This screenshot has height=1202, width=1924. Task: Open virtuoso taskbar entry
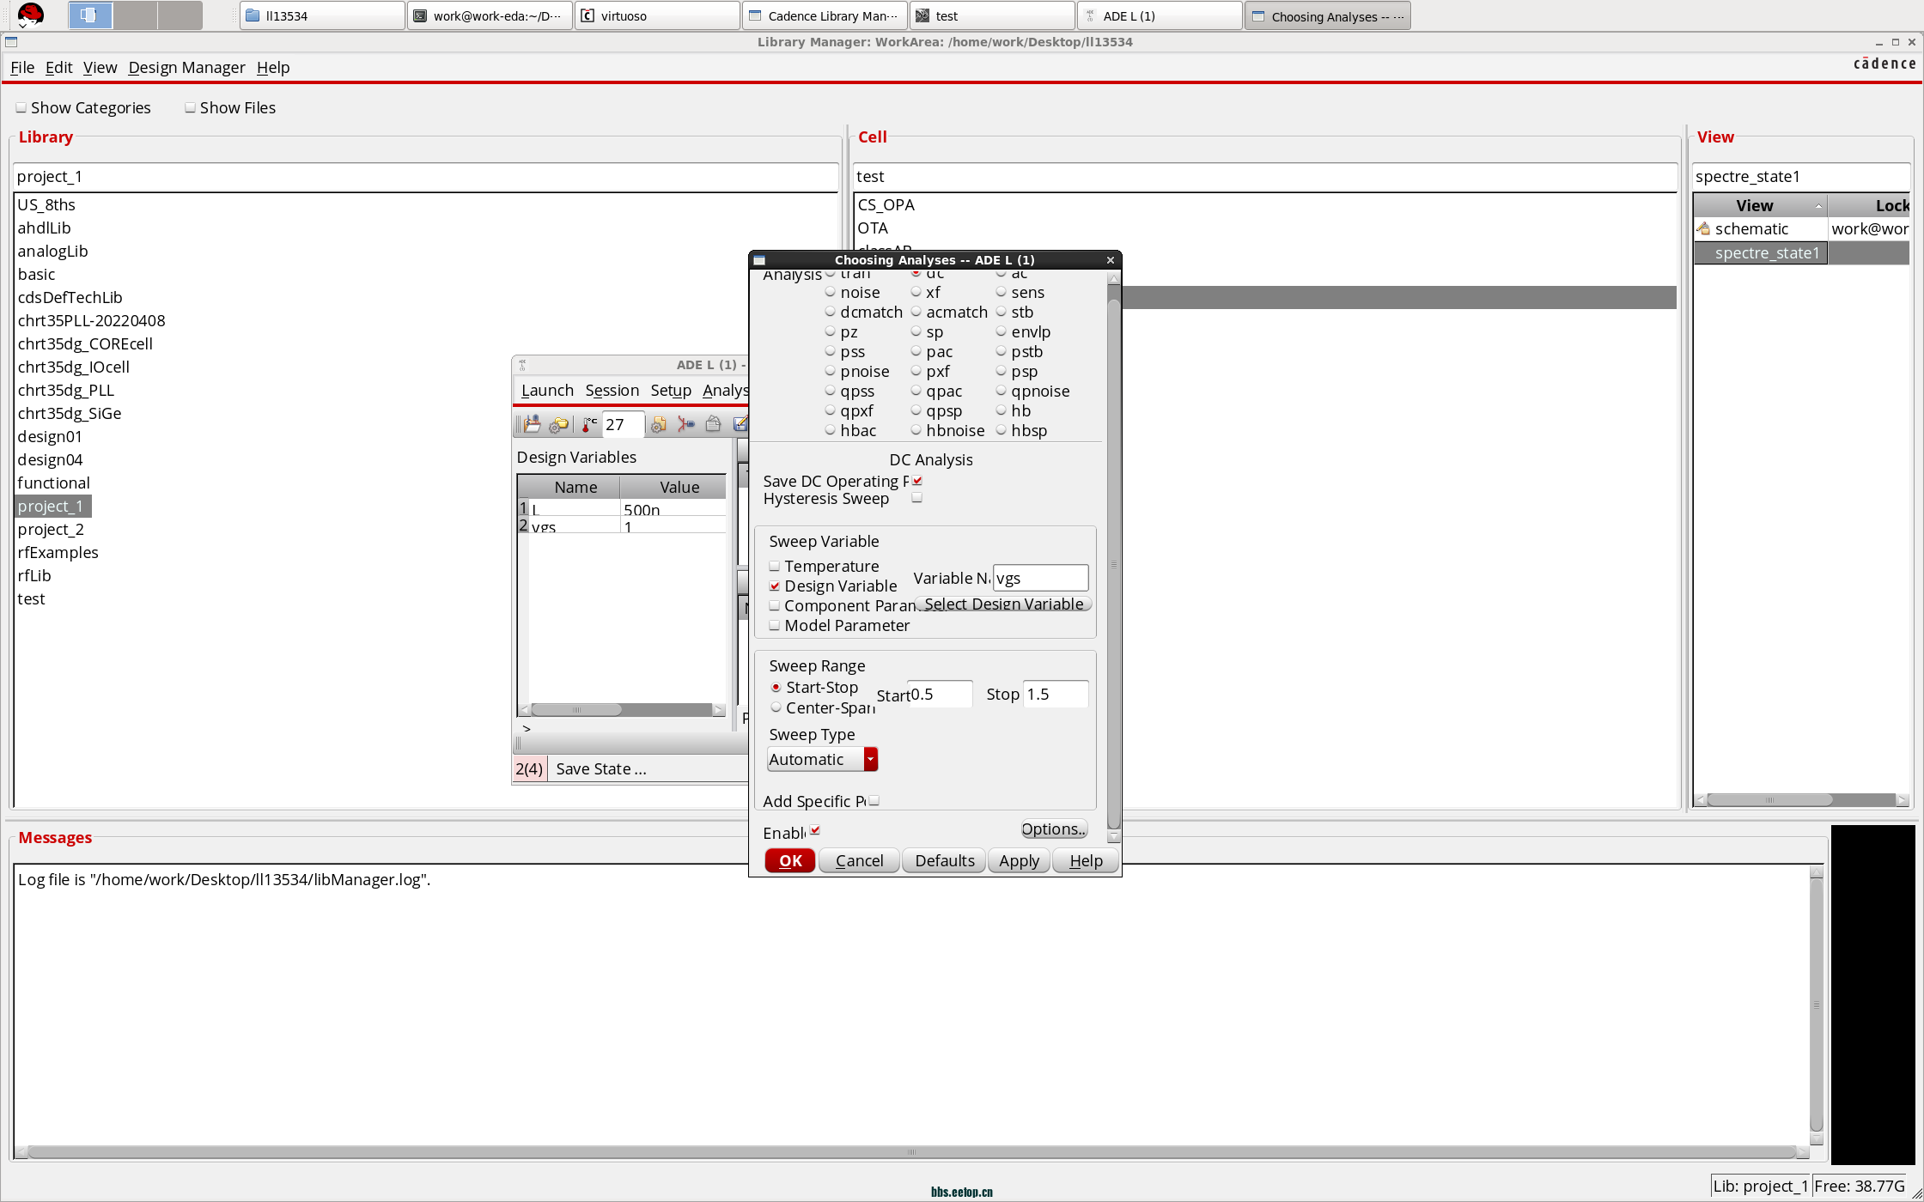(657, 15)
